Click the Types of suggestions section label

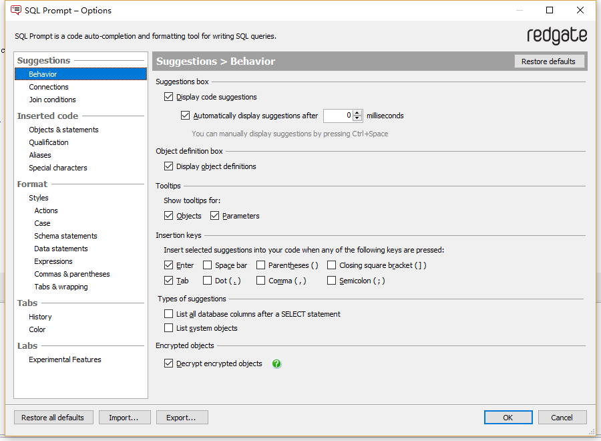(192, 299)
